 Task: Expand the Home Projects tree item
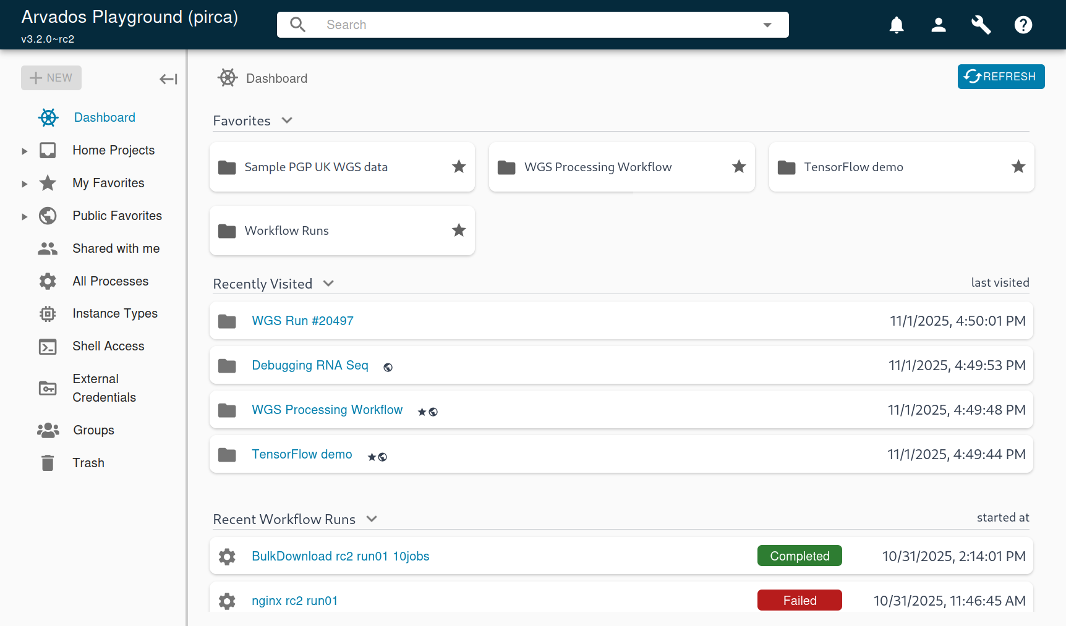tap(25, 150)
